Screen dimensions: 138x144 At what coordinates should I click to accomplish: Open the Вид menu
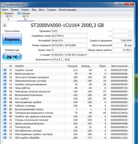pos(34,10)
